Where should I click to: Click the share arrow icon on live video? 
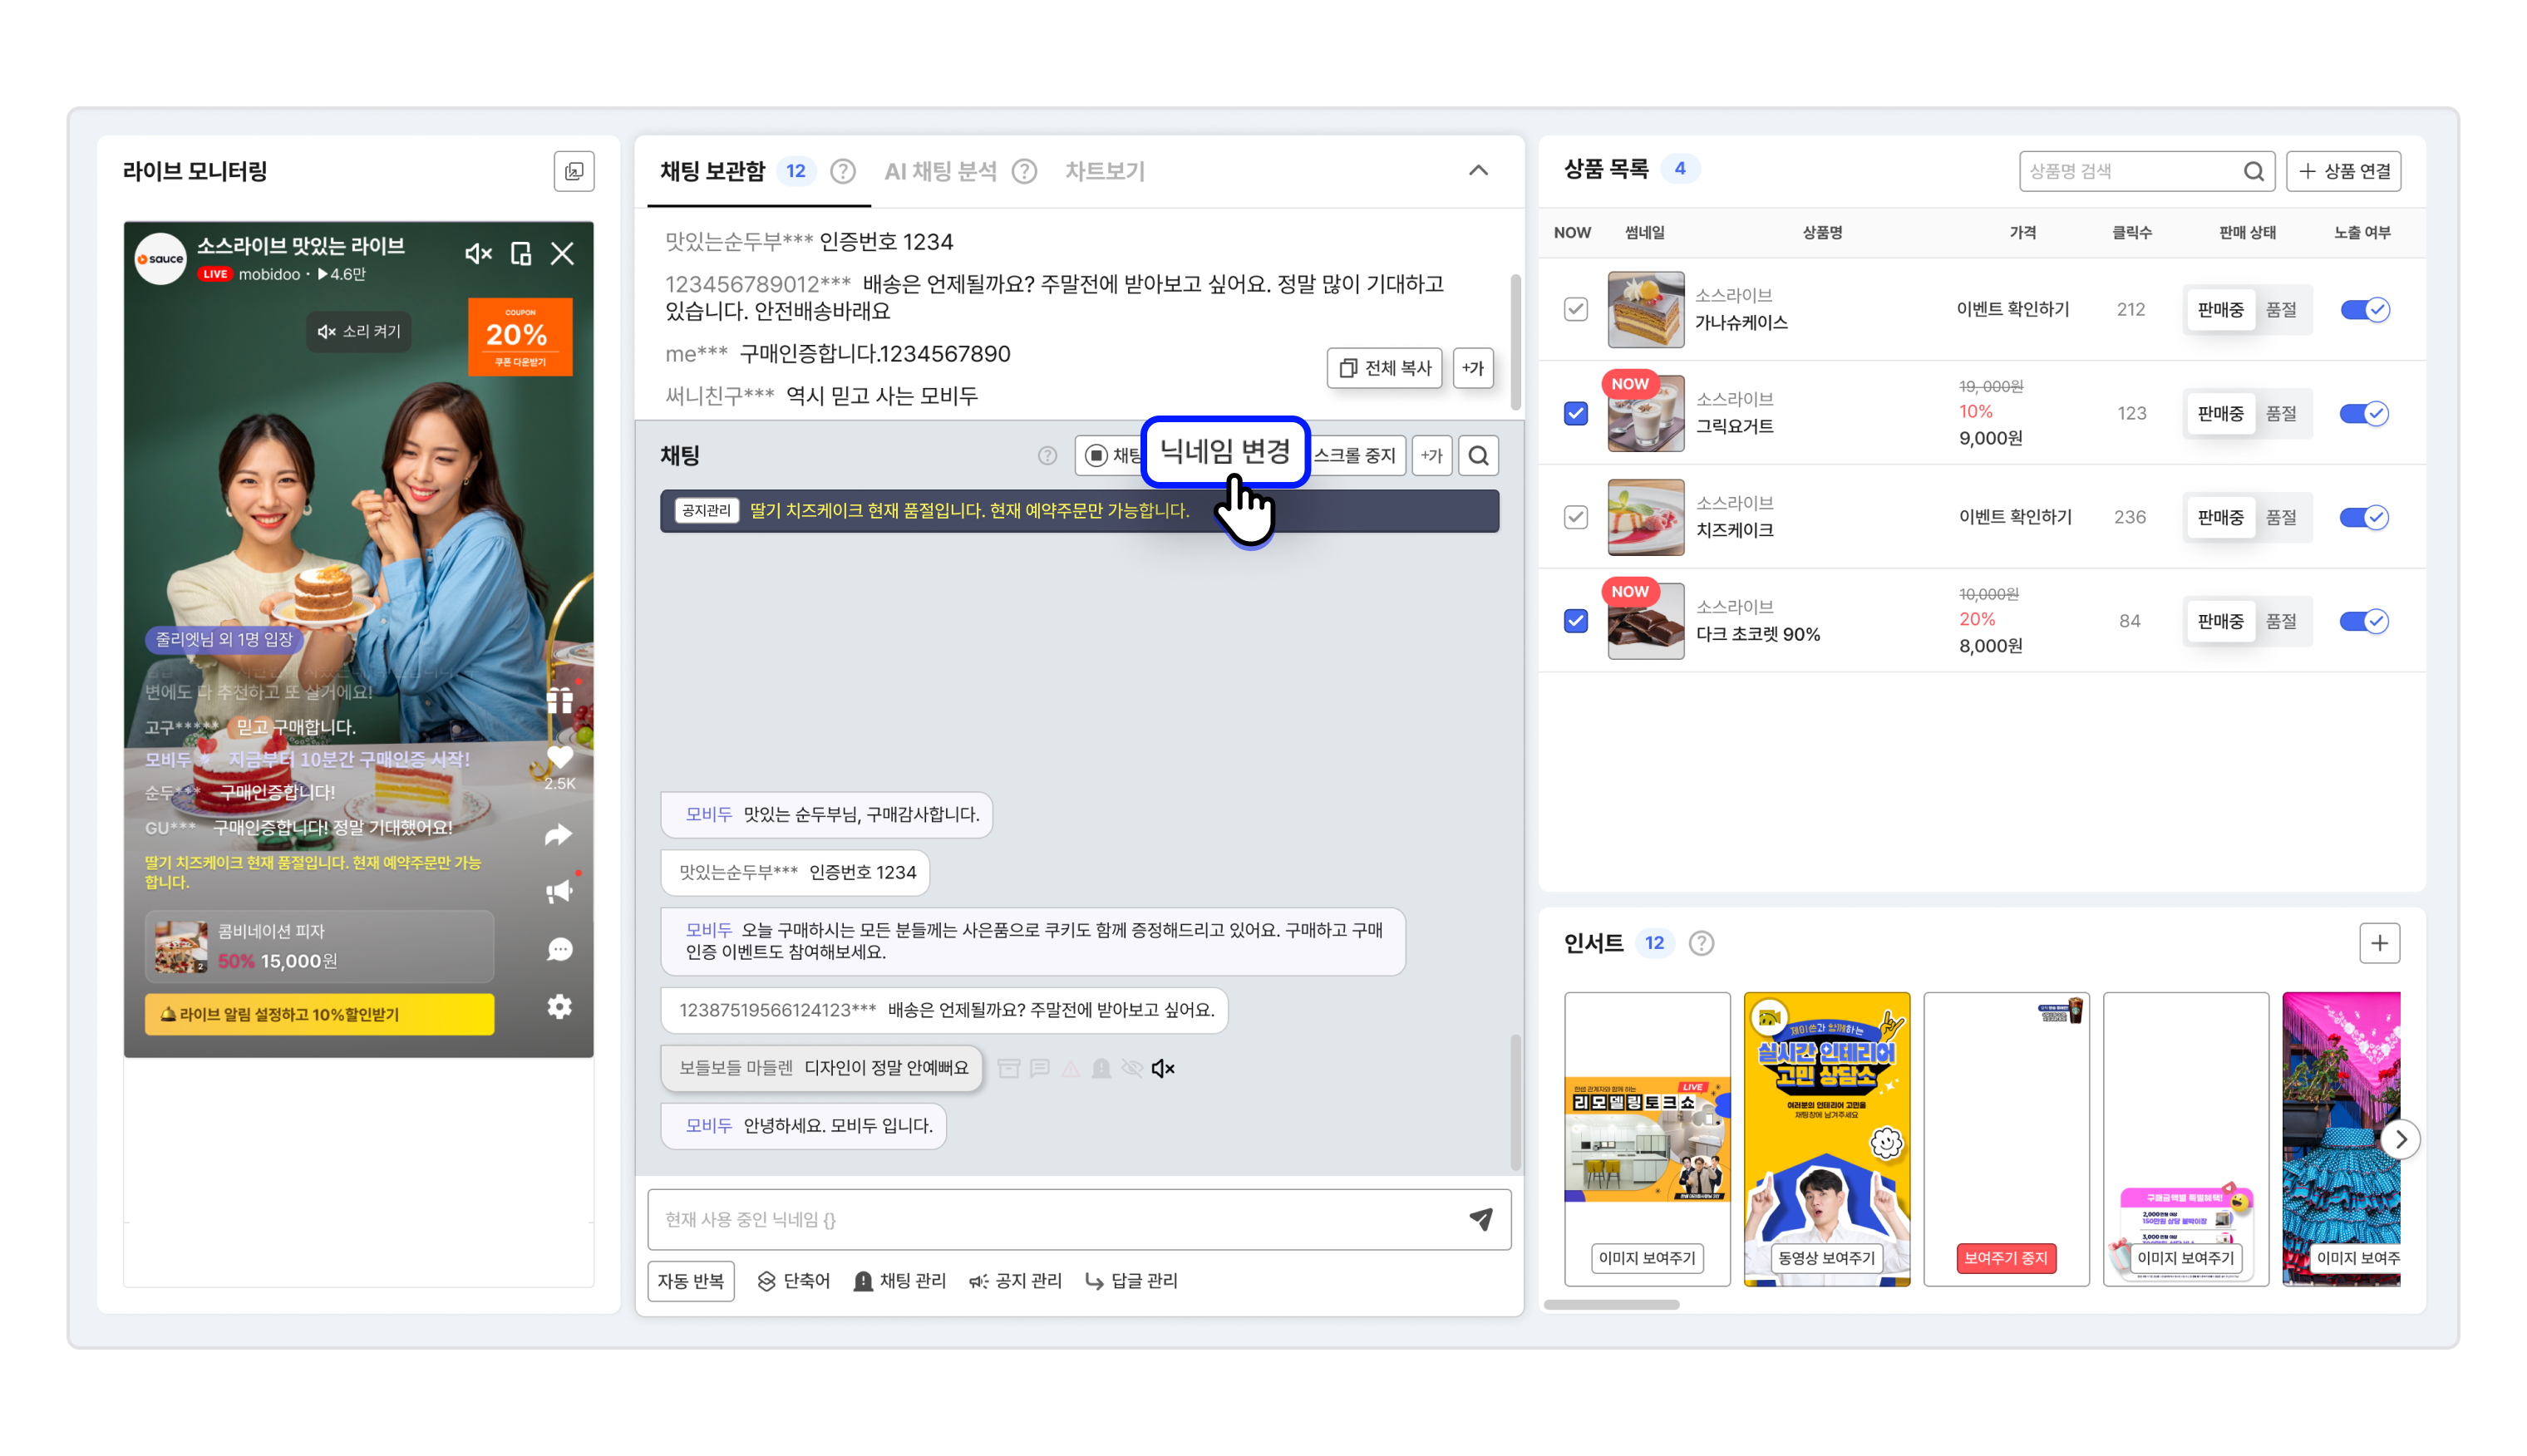(558, 835)
